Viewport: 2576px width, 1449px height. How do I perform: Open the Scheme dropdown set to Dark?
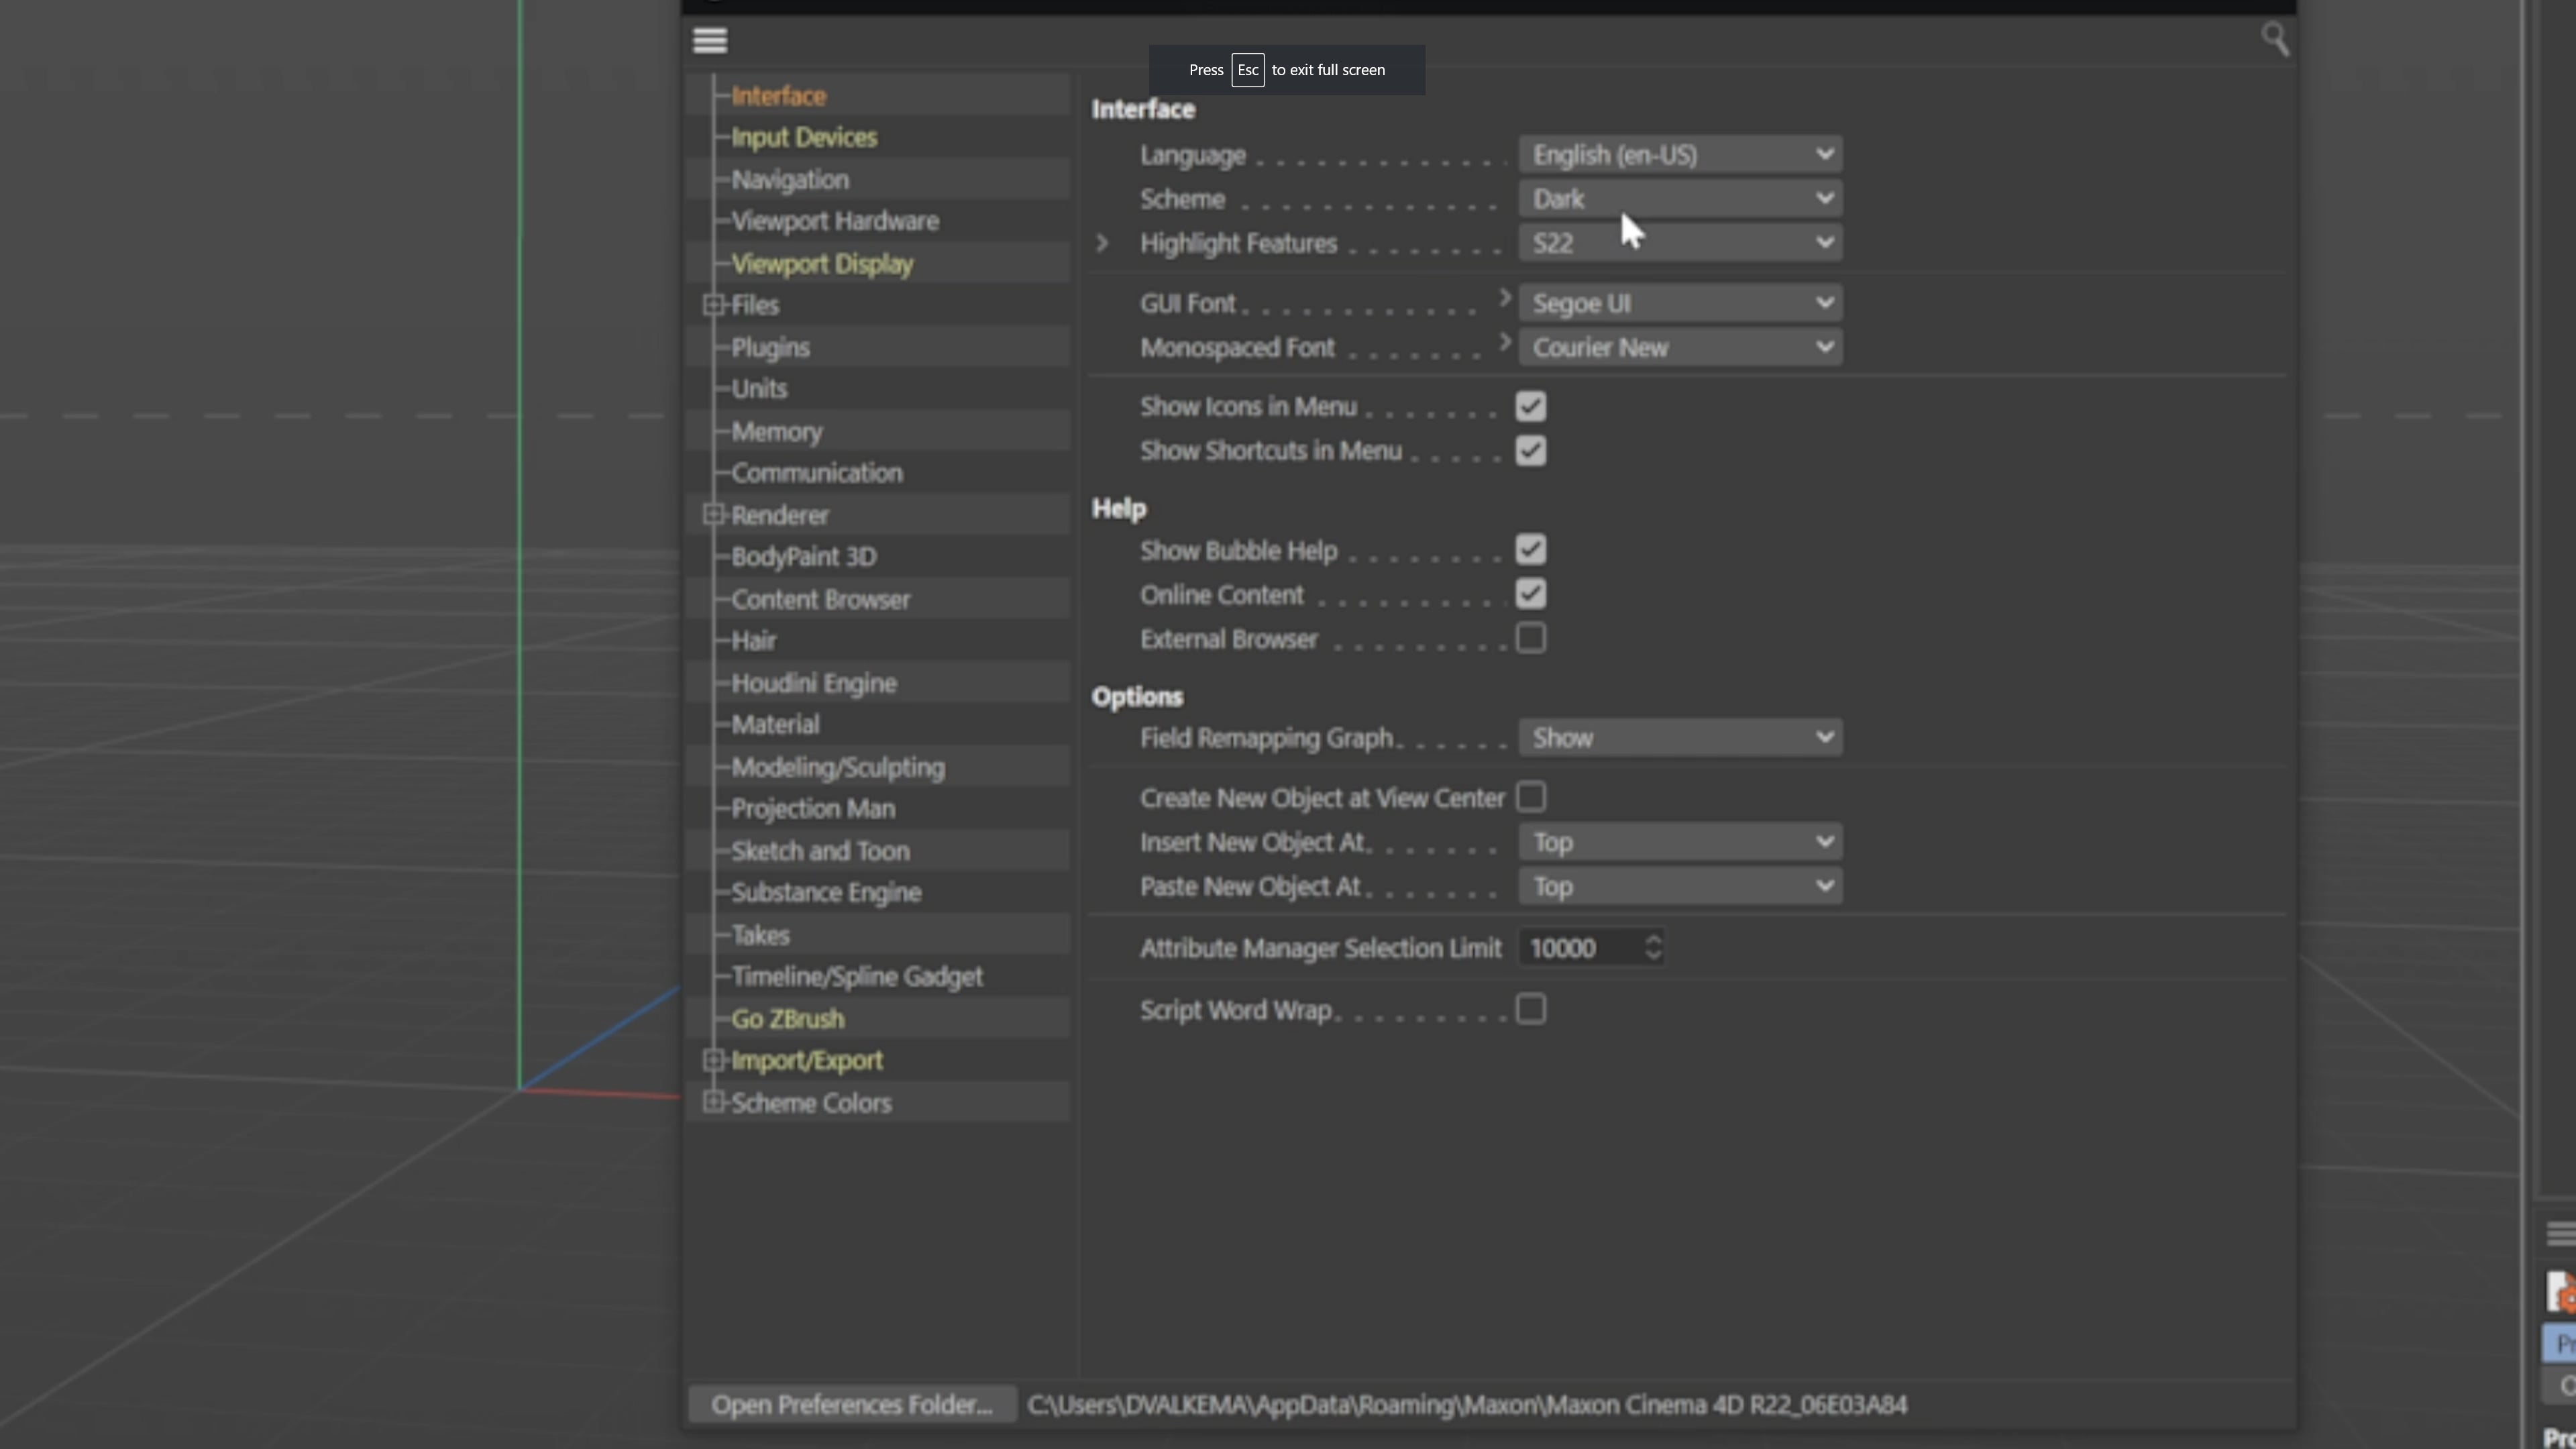pos(1680,198)
